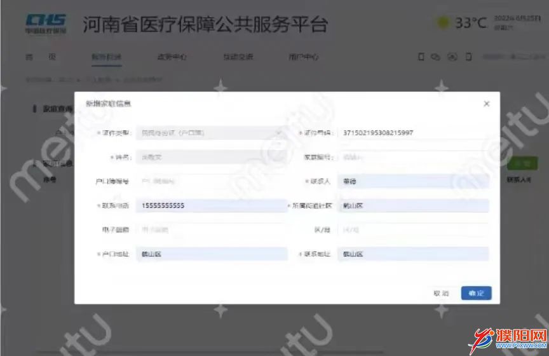Open the 用户中心 nav item
Viewport: 549px width, 356px height.
pos(304,57)
